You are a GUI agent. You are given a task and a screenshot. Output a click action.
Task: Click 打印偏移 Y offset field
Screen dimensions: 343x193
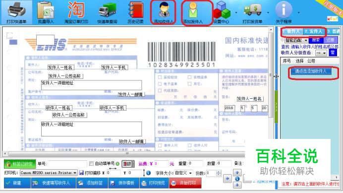tap(134, 173)
